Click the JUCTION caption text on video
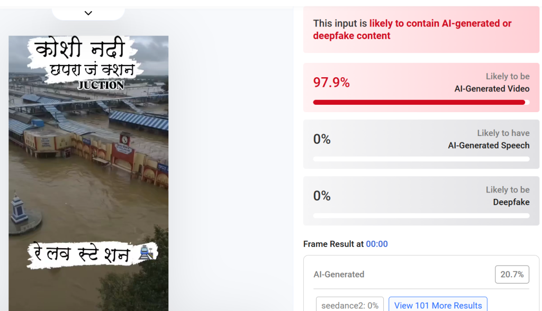Image resolution: width=542 pixels, height=311 pixels. [101, 85]
